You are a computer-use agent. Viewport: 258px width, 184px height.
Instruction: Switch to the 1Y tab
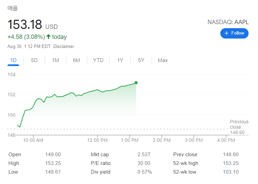pyautogui.click(x=120, y=60)
